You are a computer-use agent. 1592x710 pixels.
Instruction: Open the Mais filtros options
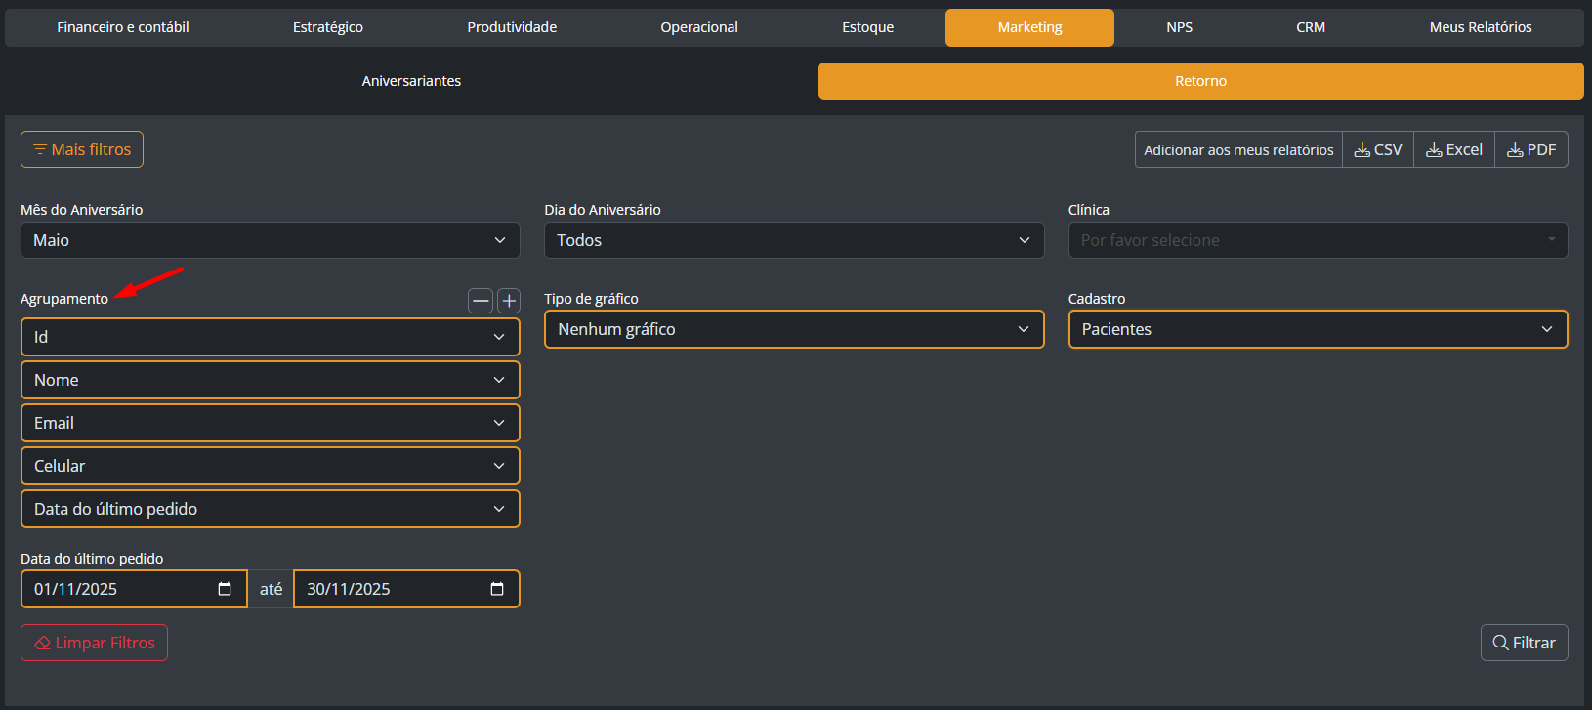point(82,149)
